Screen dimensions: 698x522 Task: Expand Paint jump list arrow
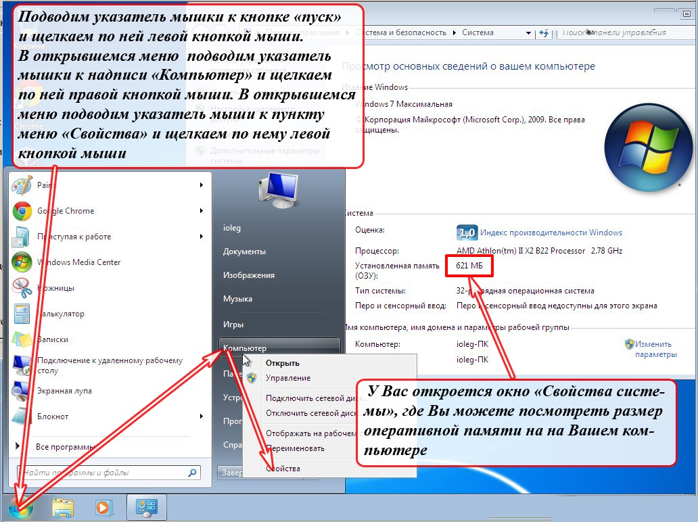(201, 185)
